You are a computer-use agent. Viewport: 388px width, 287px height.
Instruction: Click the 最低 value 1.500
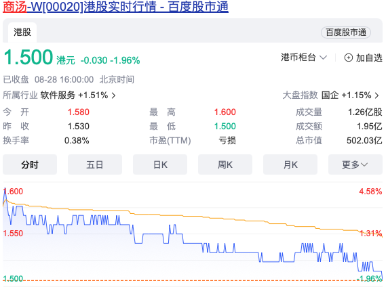point(225,126)
